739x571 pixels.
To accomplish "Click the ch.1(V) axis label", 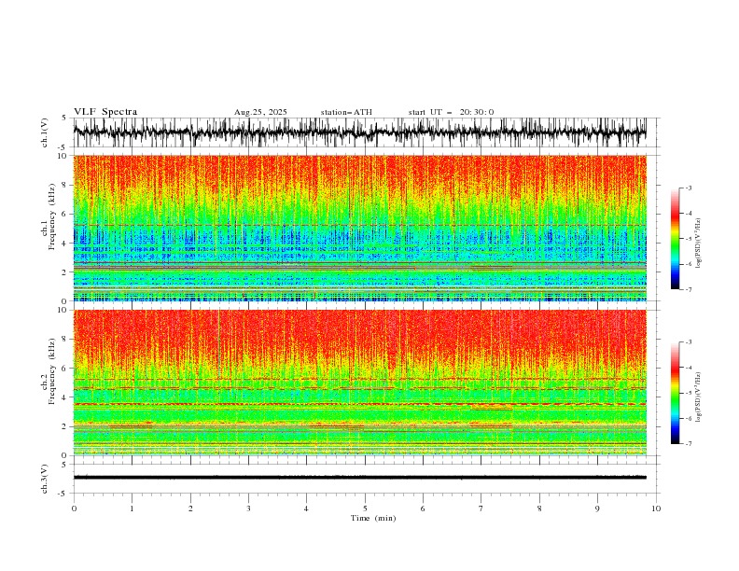I will (45, 132).
